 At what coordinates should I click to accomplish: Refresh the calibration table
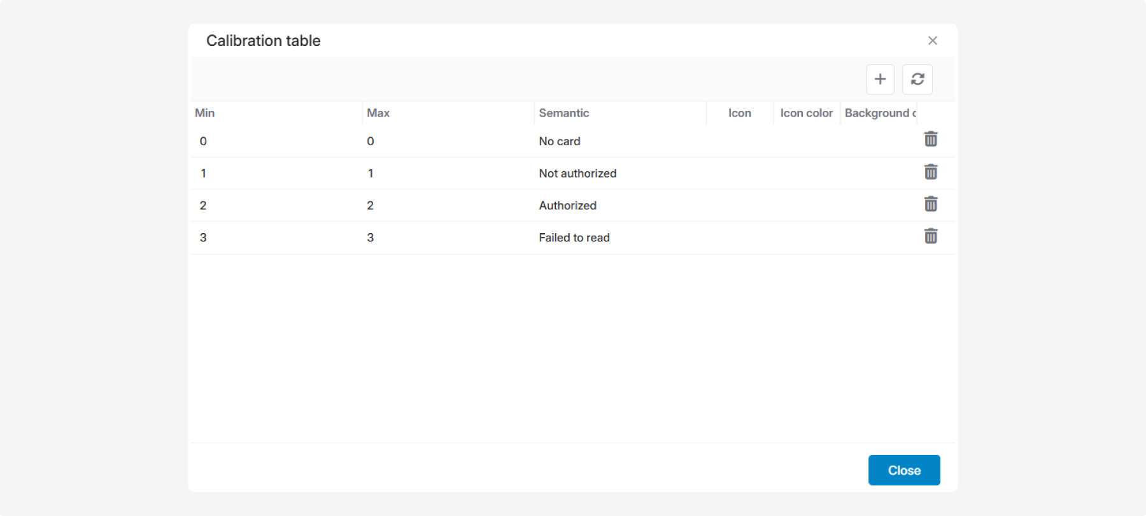click(917, 79)
